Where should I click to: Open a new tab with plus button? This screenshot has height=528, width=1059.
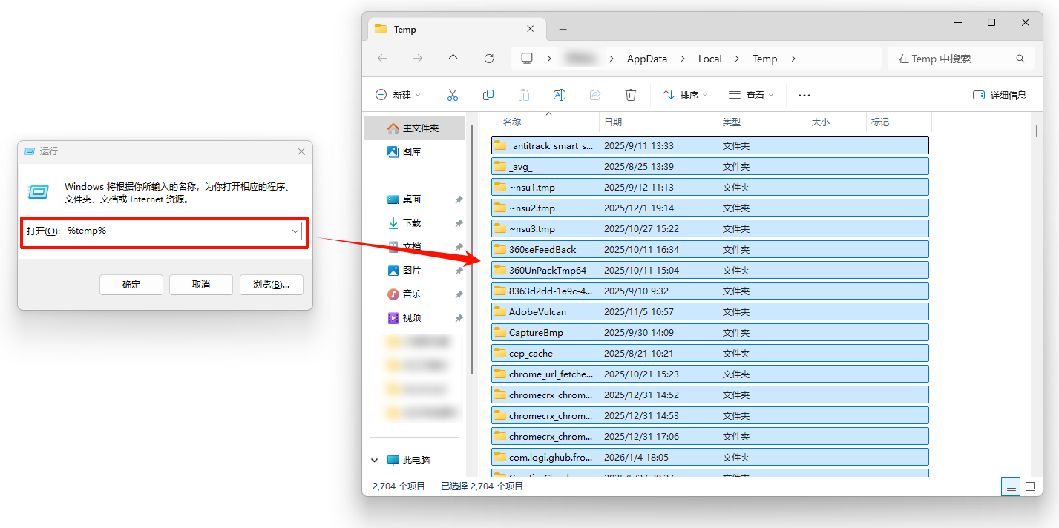563,30
